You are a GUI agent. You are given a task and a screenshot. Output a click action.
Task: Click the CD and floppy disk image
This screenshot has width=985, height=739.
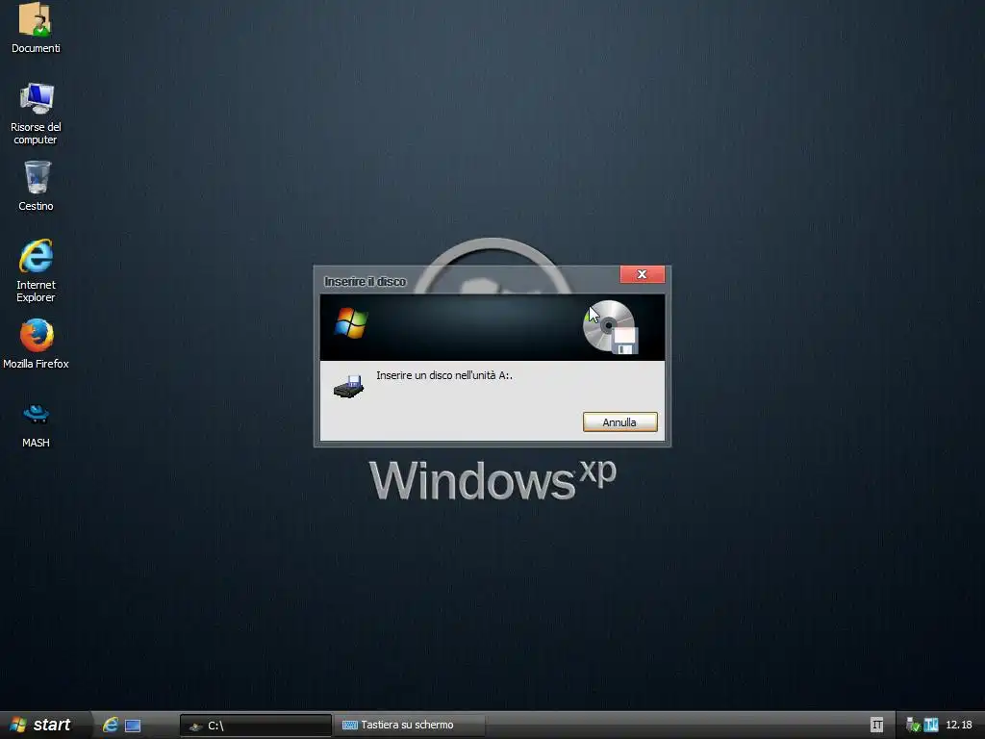tap(611, 327)
